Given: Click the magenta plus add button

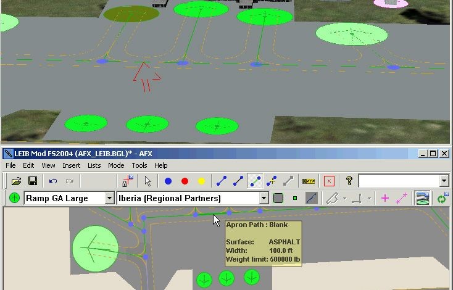Looking at the screenshot, I should [385, 198].
